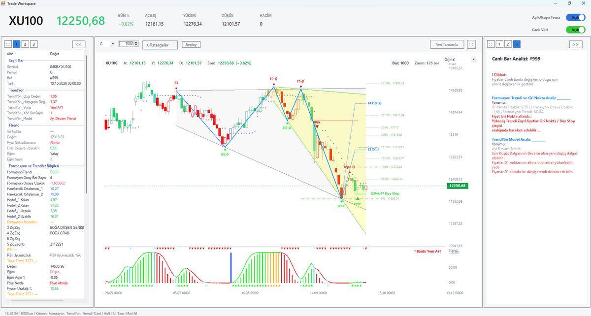Toggle the Açık/Koyu Tema switch
Viewport: 591px width, 316px height.
tap(575, 17)
